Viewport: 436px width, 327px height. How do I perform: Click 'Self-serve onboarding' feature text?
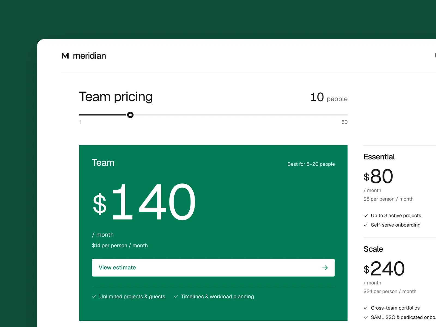(x=396, y=225)
